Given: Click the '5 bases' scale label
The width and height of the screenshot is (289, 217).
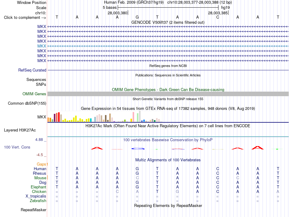Looking at the screenshot, I should coord(110,8).
